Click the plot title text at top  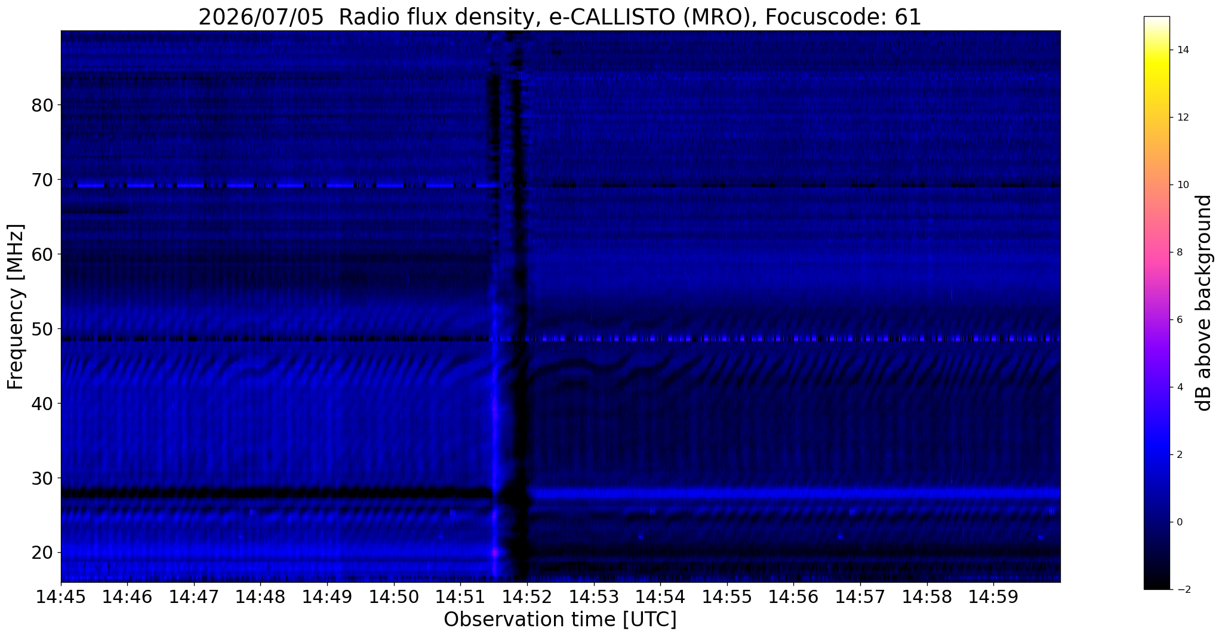560,17
